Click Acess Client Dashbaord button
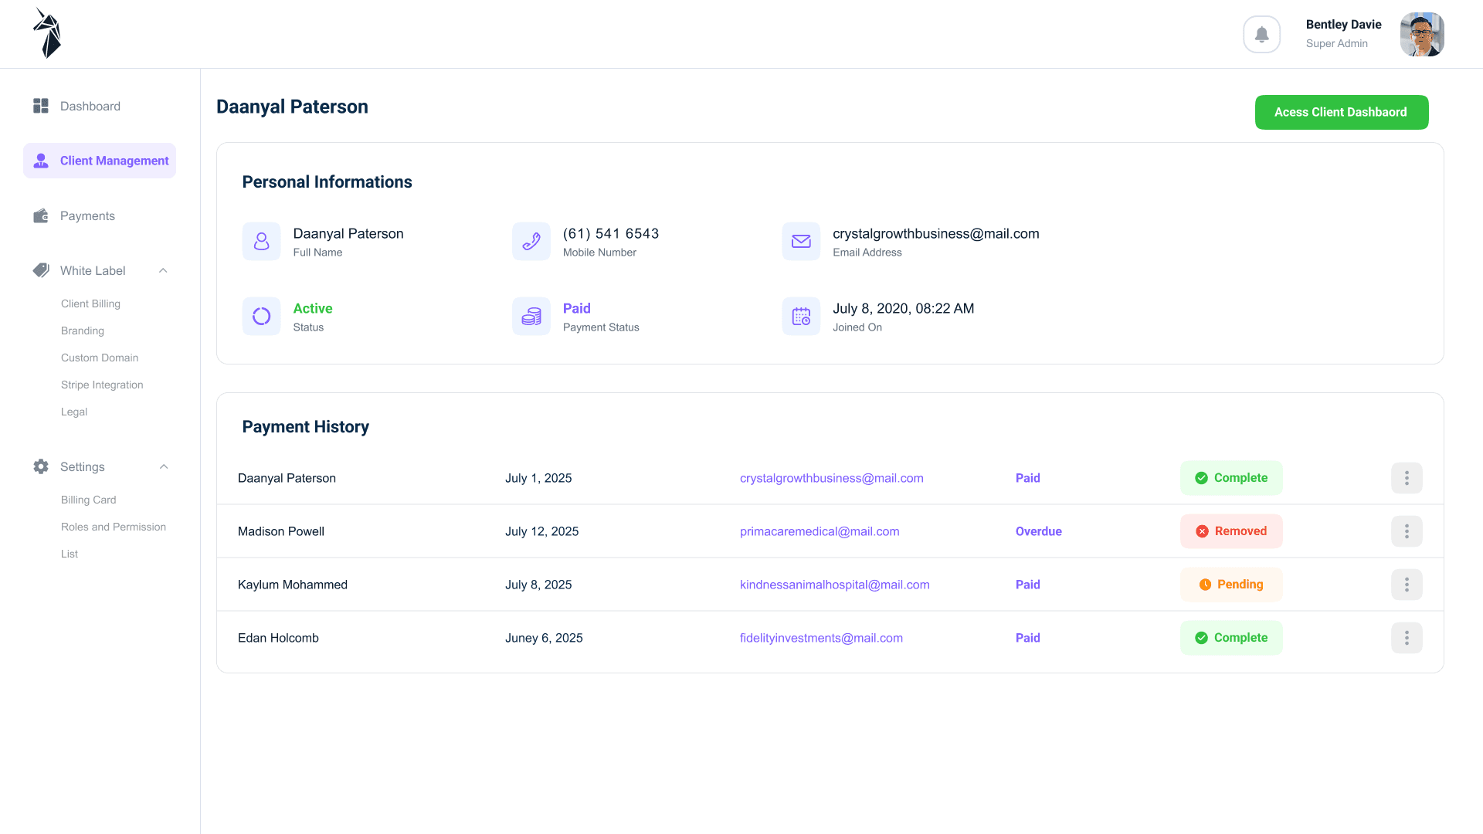 tap(1341, 113)
